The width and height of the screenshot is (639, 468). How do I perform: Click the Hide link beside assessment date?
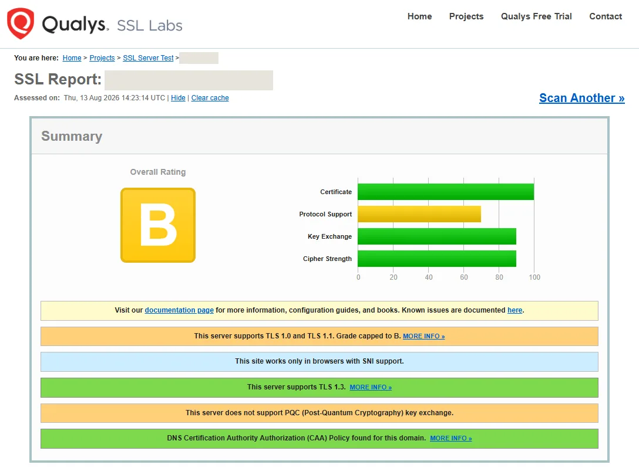[178, 98]
